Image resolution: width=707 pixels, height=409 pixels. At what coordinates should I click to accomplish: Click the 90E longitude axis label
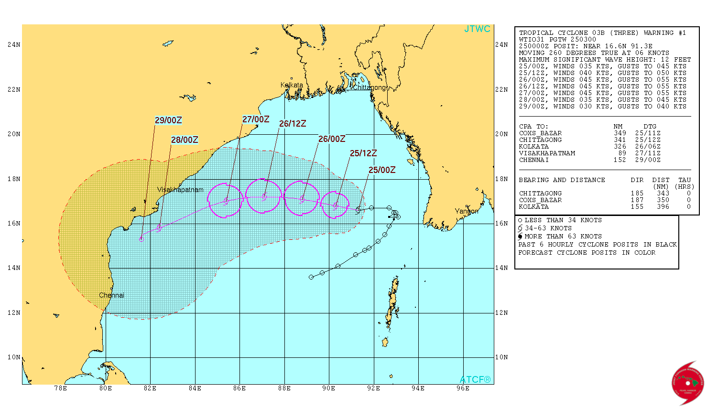[329, 388]
